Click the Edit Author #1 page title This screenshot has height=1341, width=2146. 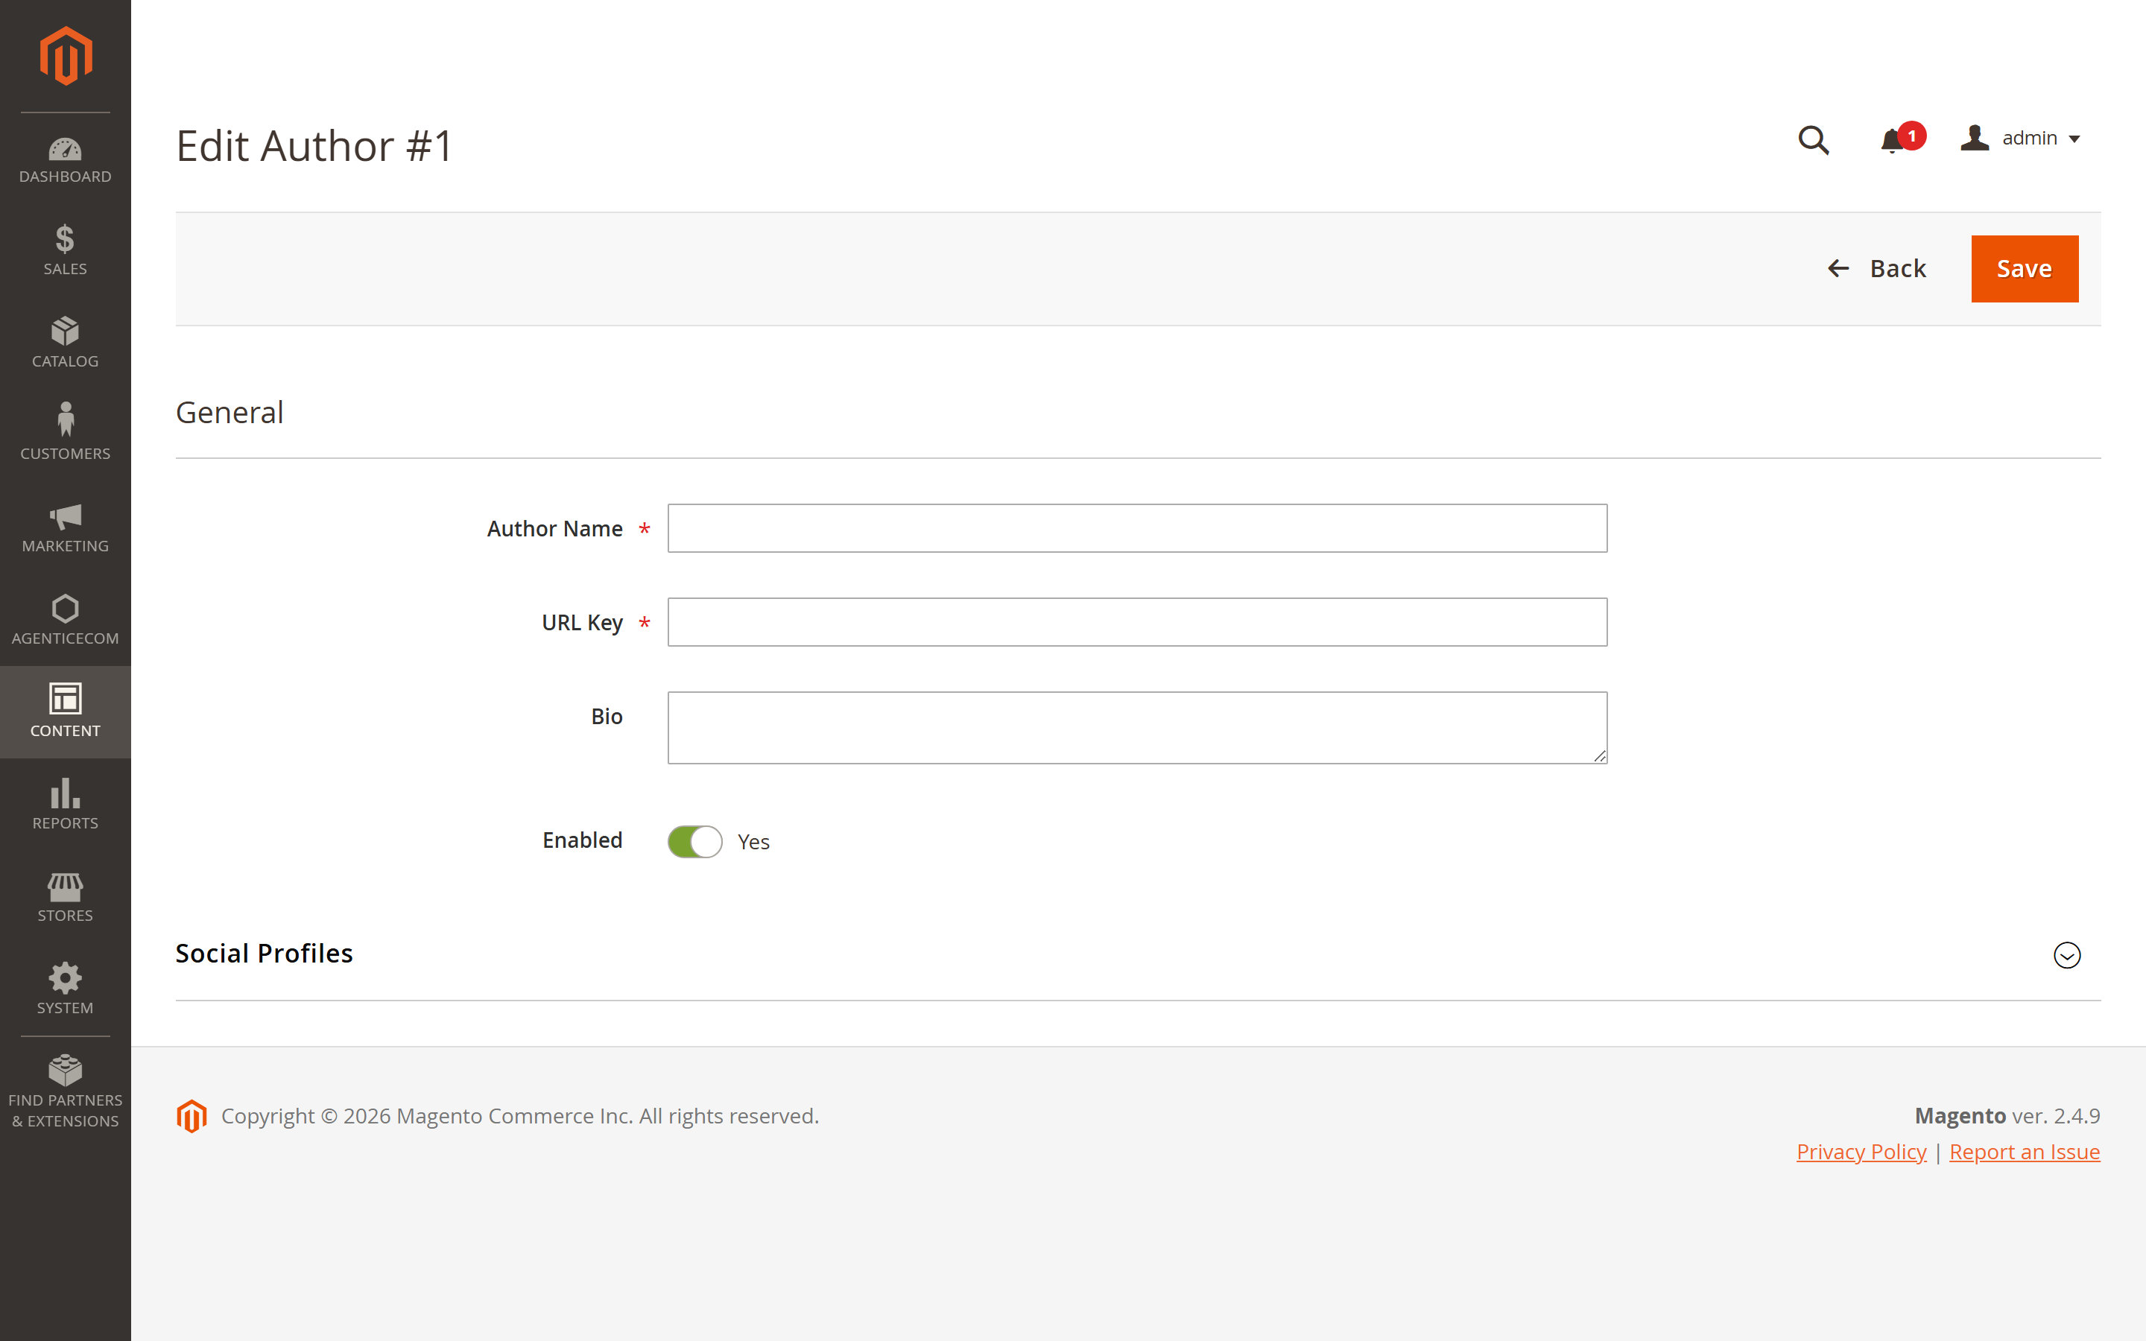tap(314, 145)
